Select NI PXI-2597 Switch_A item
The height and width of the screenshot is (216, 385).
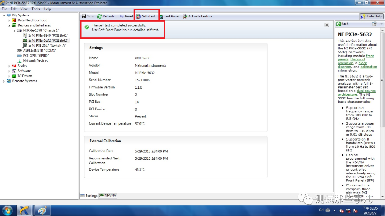coord(45,46)
